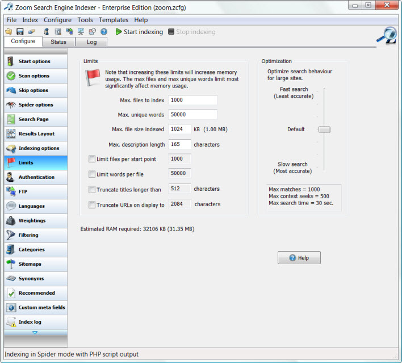
Task: Open Start options in the sidebar
Action: point(36,61)
